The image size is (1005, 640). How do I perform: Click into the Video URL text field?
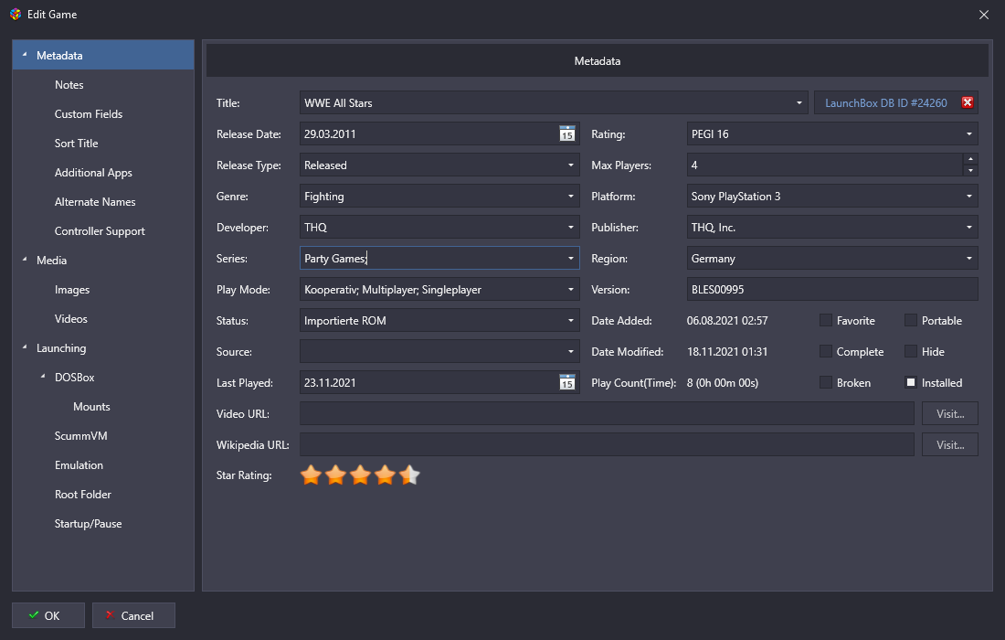tap(606, 414)
